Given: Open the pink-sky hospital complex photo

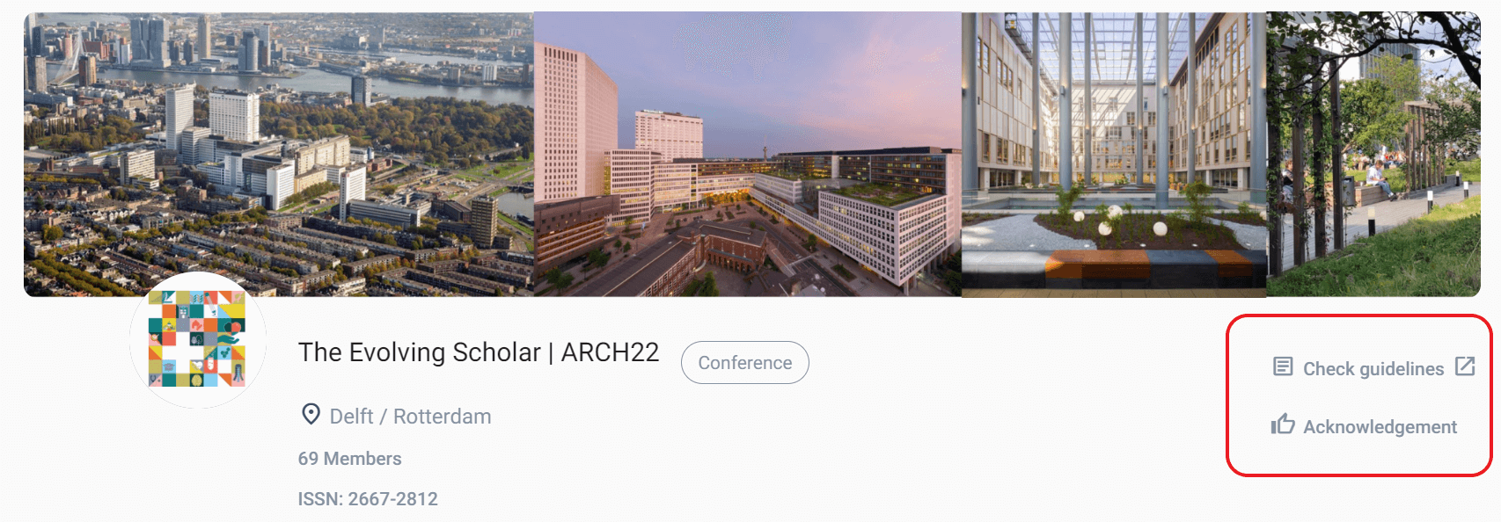Looking at the screenshot, I should [748, 154].
